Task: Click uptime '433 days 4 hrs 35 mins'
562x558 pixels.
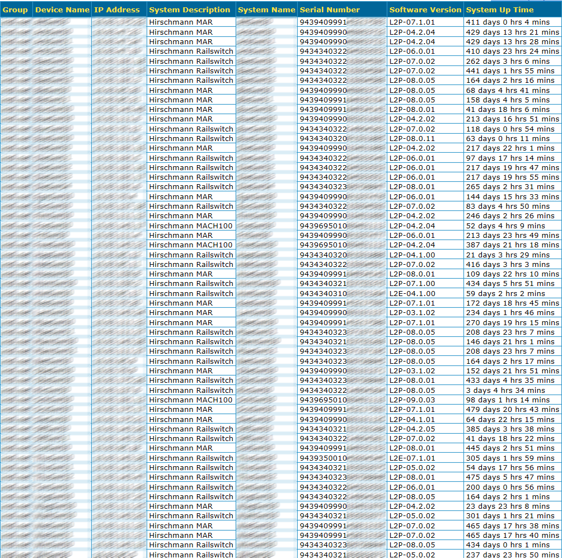Action: 510,380
